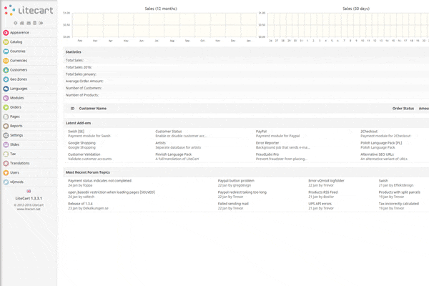429x286 pixels.
Task: Select the 'Total Sales 2016:' statistic row
Action: click(246, 67)
